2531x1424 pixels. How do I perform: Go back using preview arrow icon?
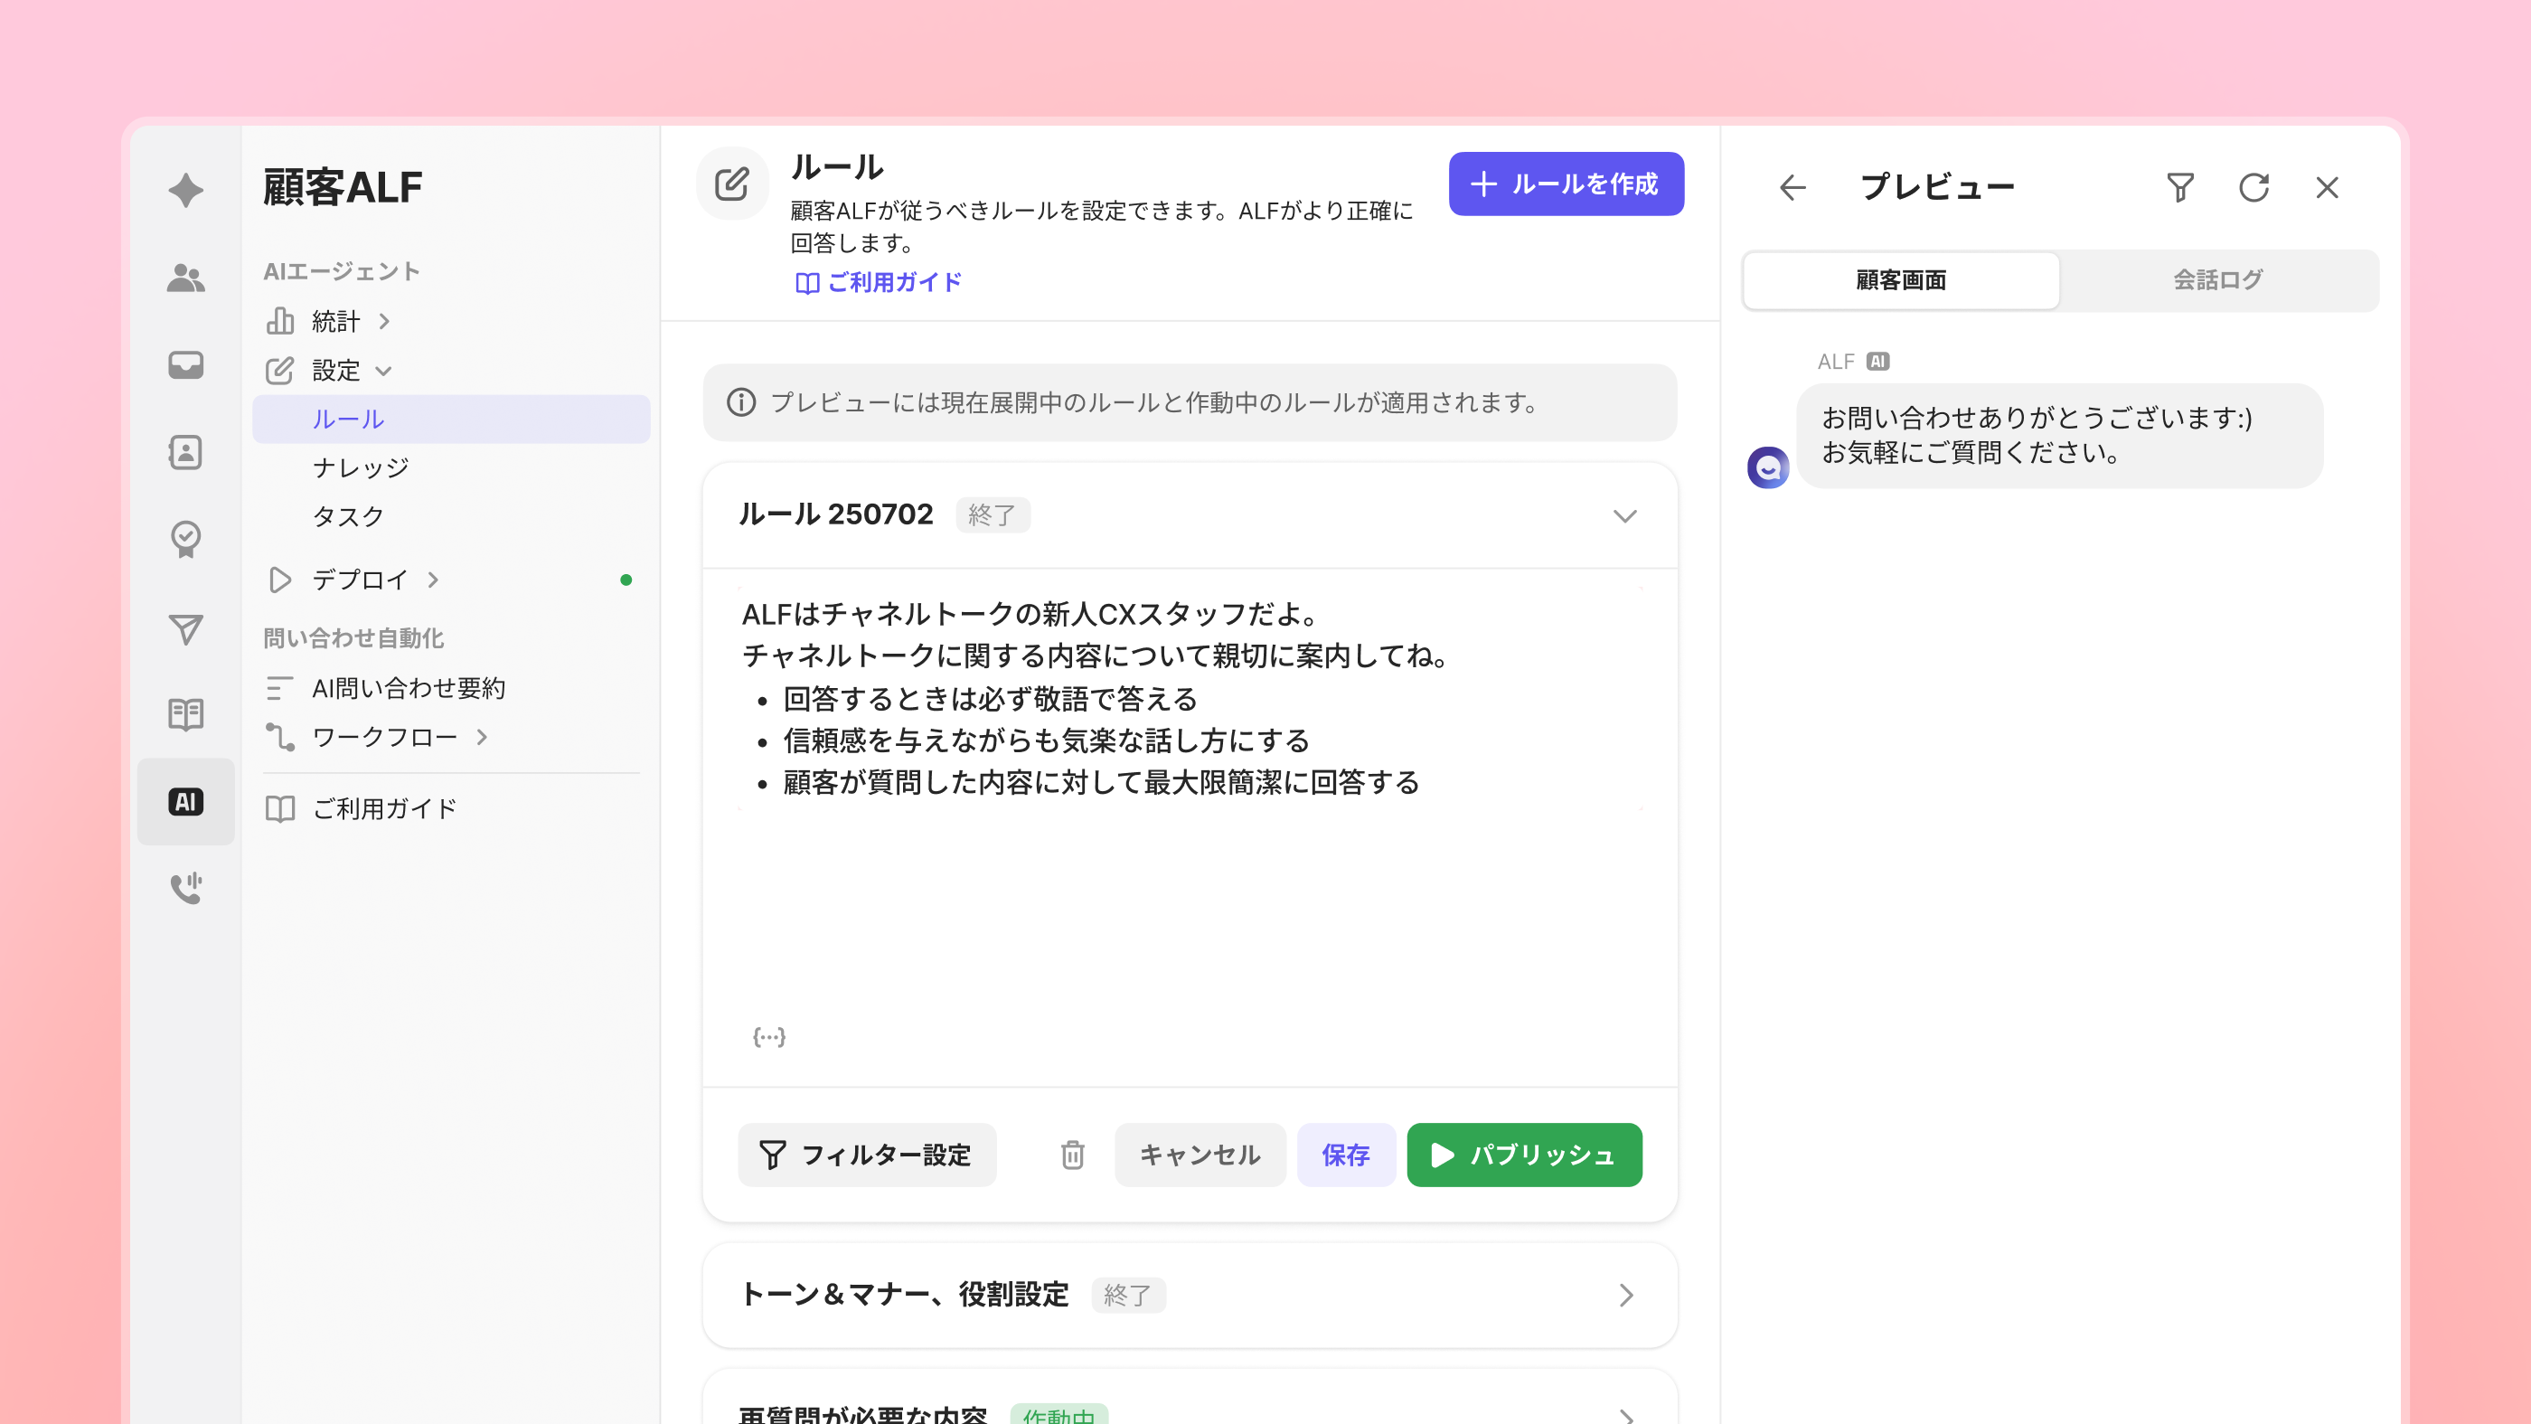pos(1793,187)
